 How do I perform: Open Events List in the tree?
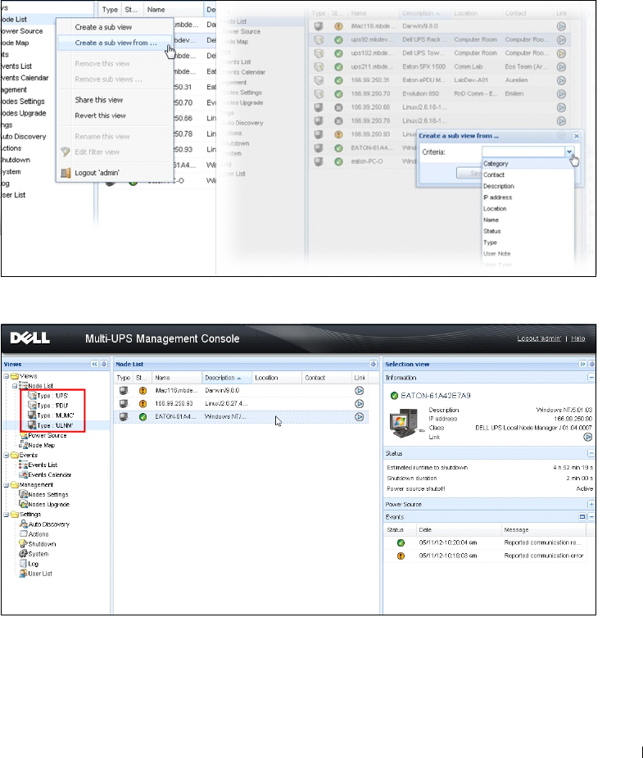tap(43, 465)
